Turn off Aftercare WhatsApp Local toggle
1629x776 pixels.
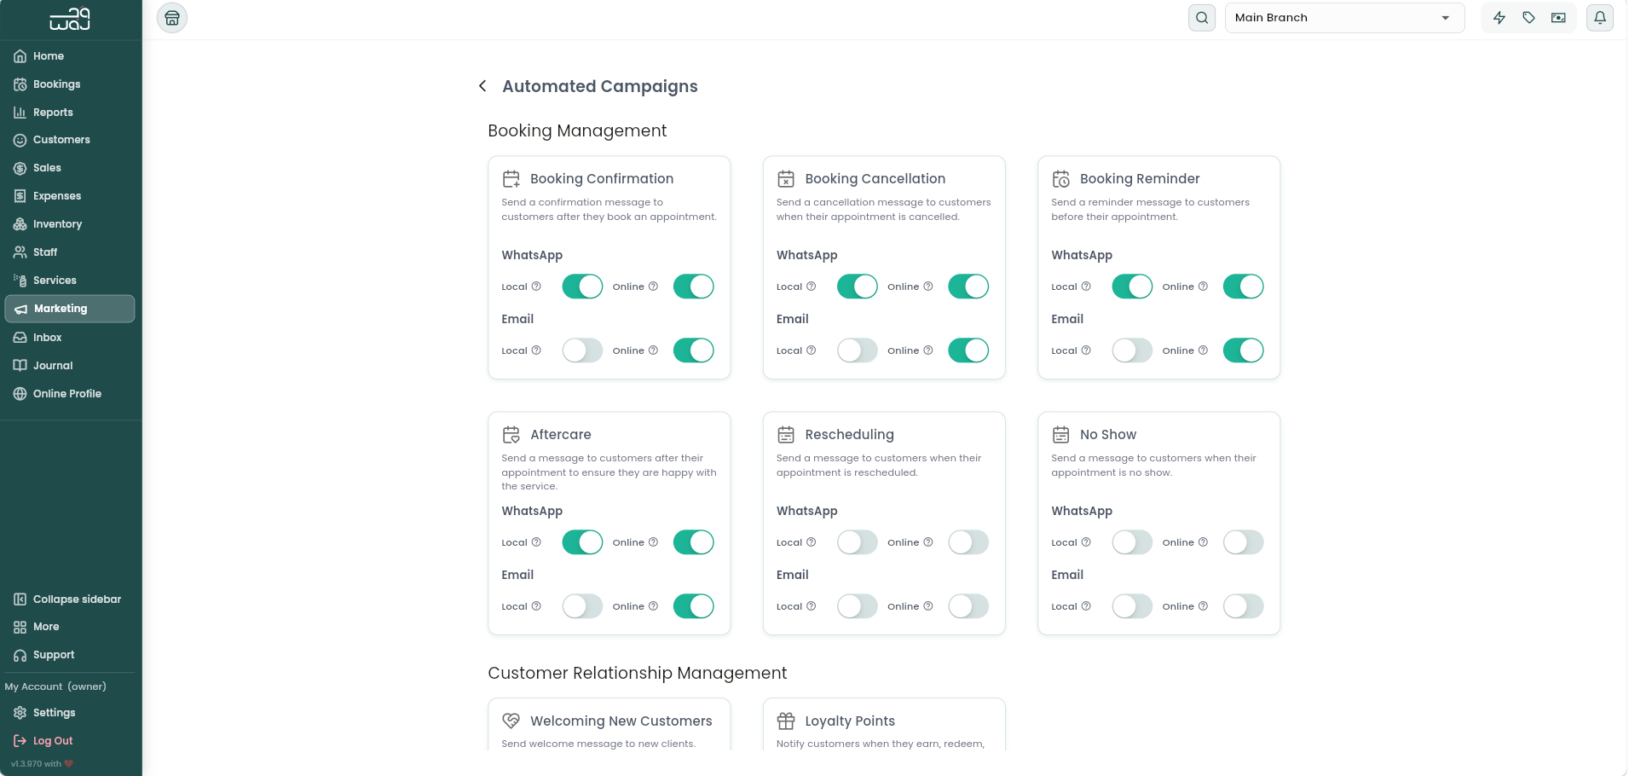click(x=582, y=542)
